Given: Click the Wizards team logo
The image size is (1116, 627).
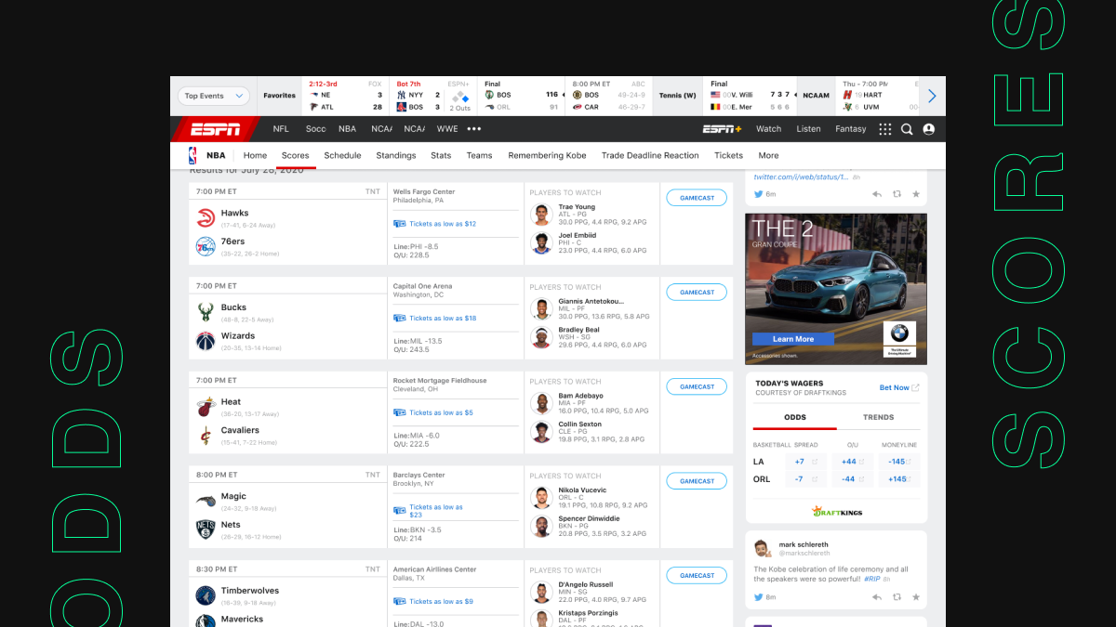Looking at the screenshot, I should click(x=206, y=341).
